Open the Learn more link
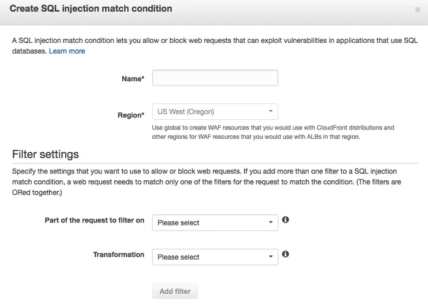The height and width of the screenshot is (305, 428). click(67, 51)
